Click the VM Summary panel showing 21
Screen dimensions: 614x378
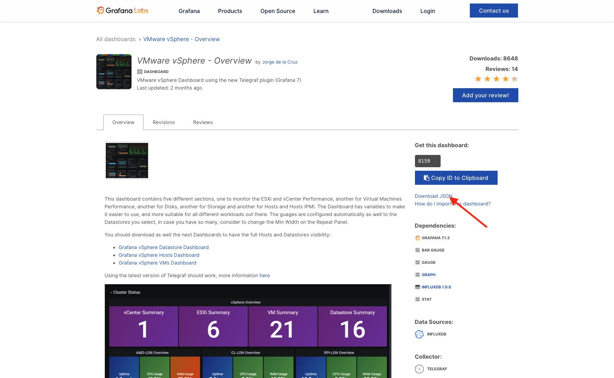click(283, 326)
